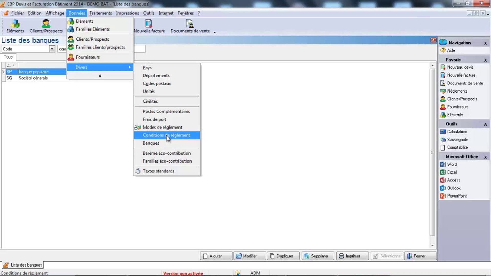
Task: Click the Ajouter button
Action: click(x=216, y=256)
